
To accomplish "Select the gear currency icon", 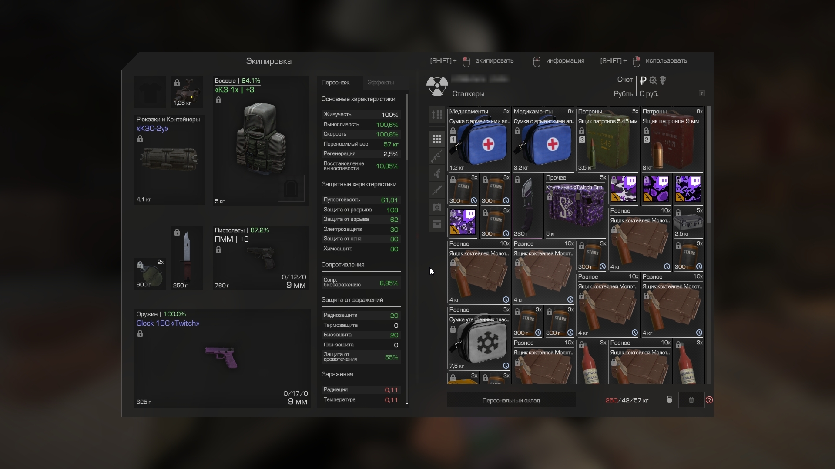I will point(653,80).
